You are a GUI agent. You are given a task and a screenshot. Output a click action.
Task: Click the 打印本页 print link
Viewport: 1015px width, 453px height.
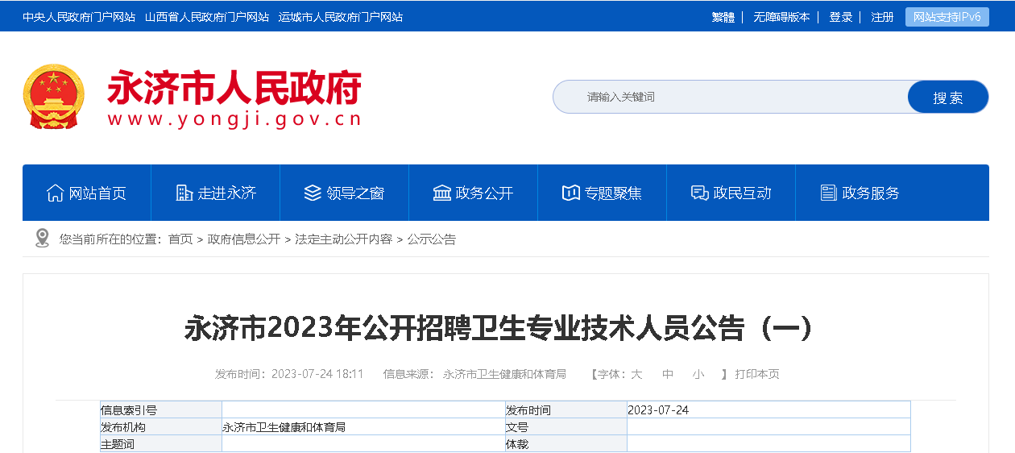(x=757, y=374)
